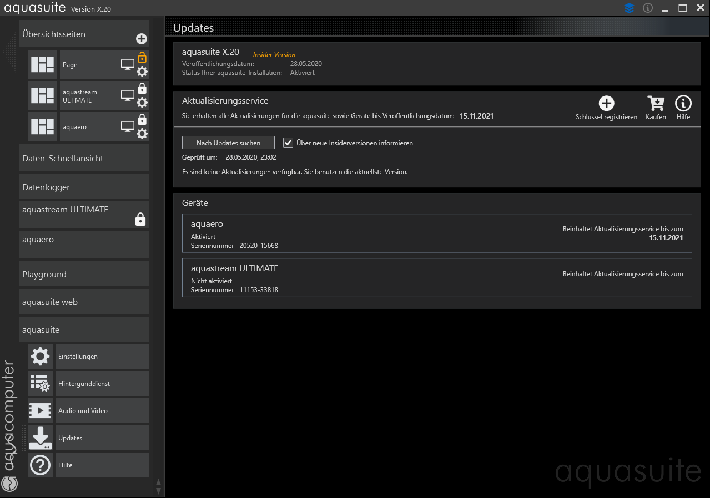The height and width of the screenshot is (498, 710).
Task: Click the Kaufen shopping cart icon
Action: pos(656,104)
